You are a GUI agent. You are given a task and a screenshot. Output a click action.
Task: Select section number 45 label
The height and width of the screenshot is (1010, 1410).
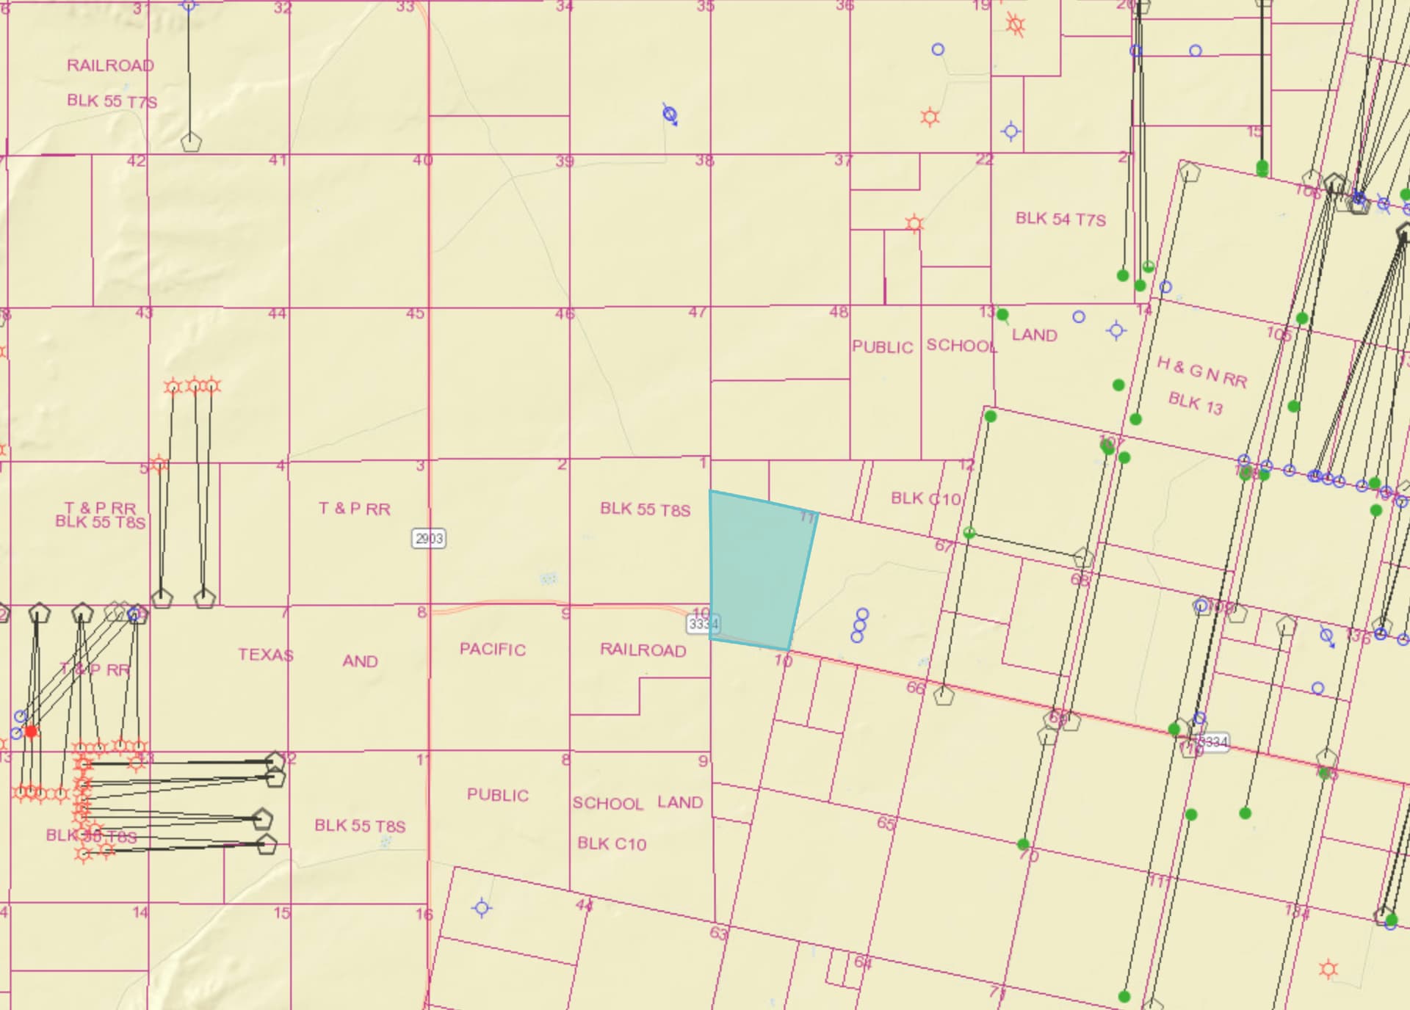(x=415, y=313)
